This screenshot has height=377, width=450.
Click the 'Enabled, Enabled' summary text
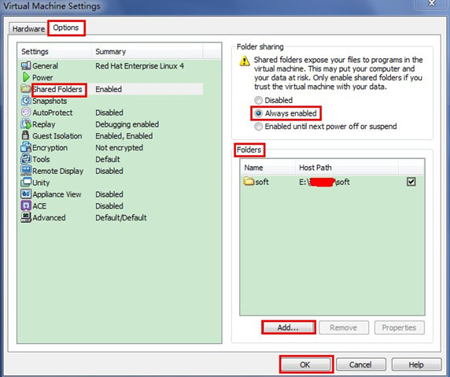124,136
